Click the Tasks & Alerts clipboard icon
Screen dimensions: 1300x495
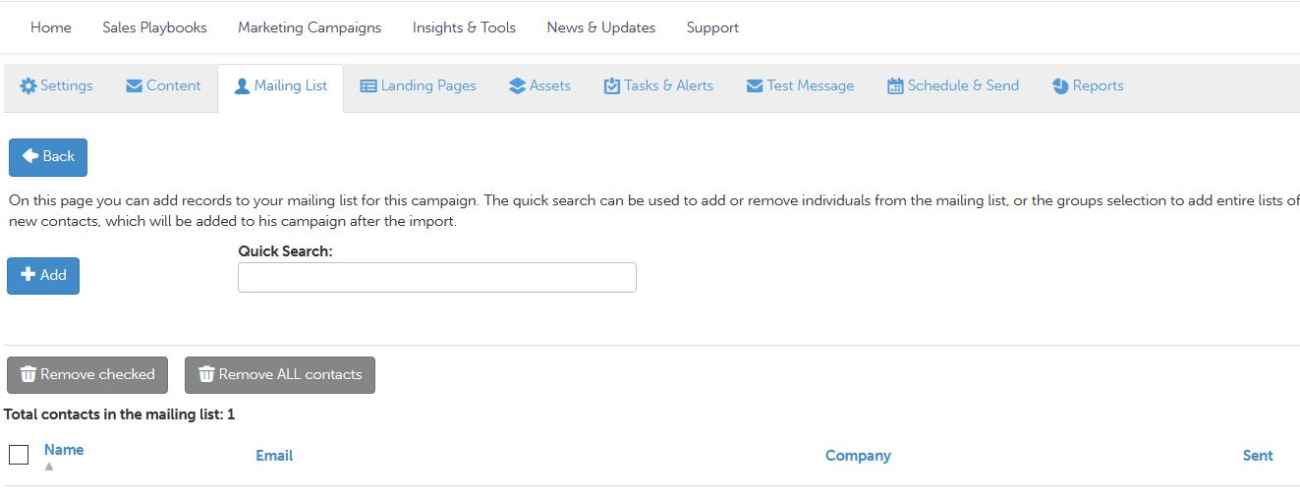point(612,86)
